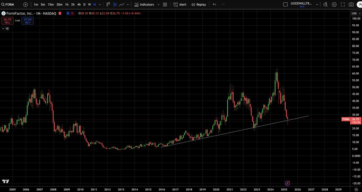362x192 pixels.
Task: Expand the timeframe interval dropdown
Action: 100,5
